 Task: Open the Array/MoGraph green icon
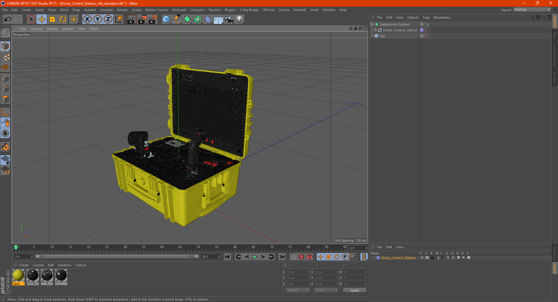[198, 19]
